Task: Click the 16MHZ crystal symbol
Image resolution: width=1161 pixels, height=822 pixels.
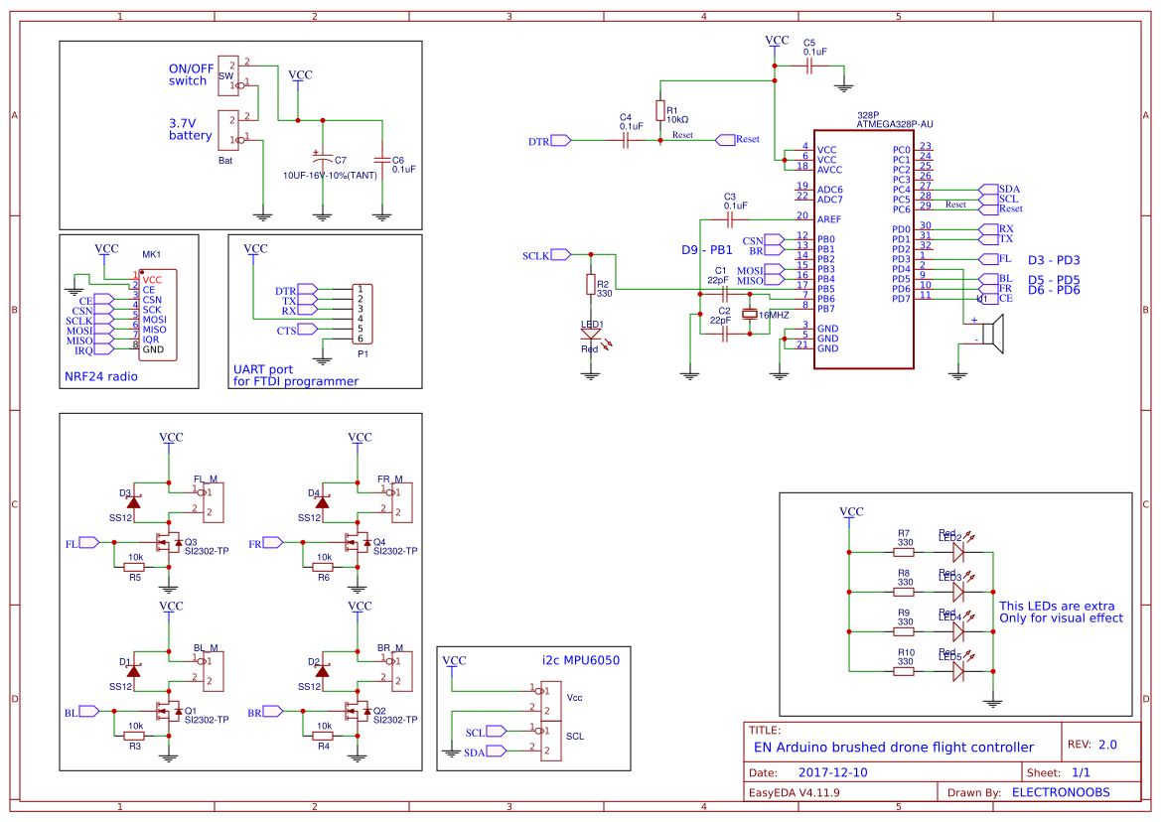Action: (x=750, y=313)
